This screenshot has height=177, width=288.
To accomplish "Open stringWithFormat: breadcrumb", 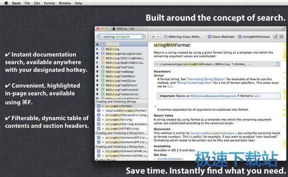I will (x=254, y=37).
